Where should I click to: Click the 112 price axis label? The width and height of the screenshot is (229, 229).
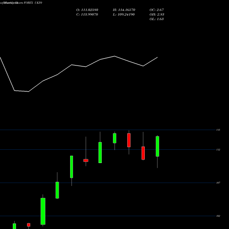click(218, 150)
